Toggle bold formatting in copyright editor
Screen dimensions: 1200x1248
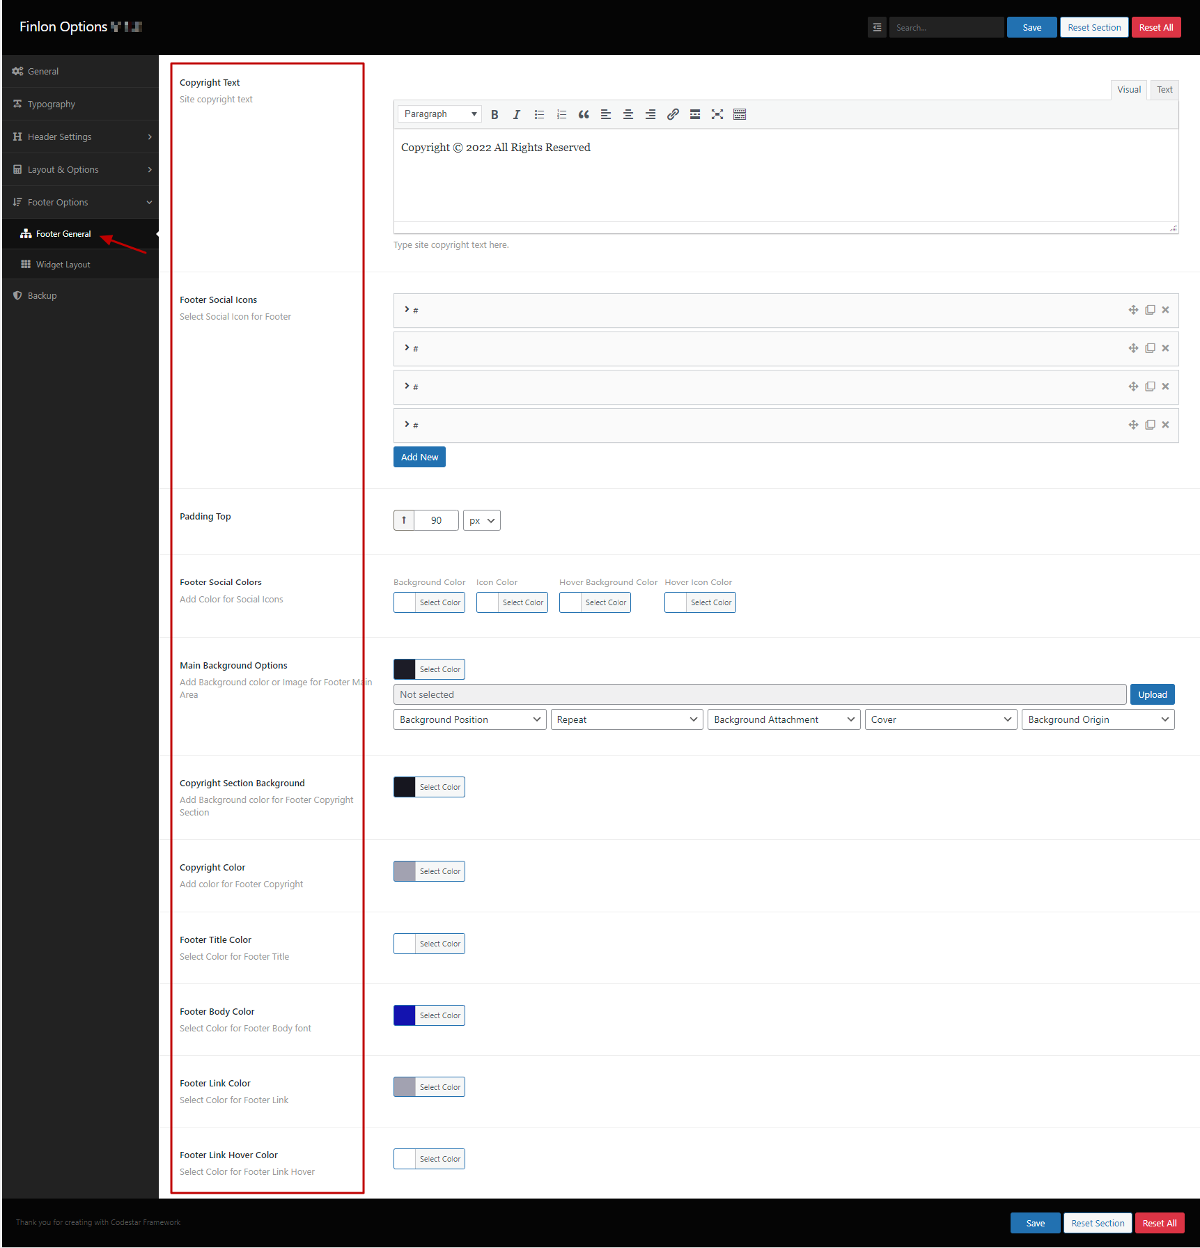494,115
